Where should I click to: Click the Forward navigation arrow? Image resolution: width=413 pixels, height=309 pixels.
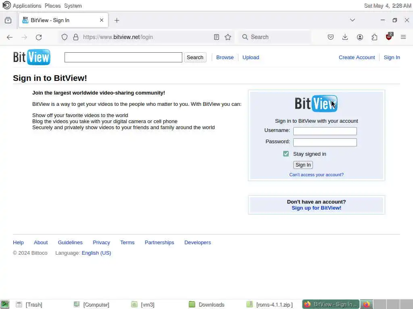(24, 37)
